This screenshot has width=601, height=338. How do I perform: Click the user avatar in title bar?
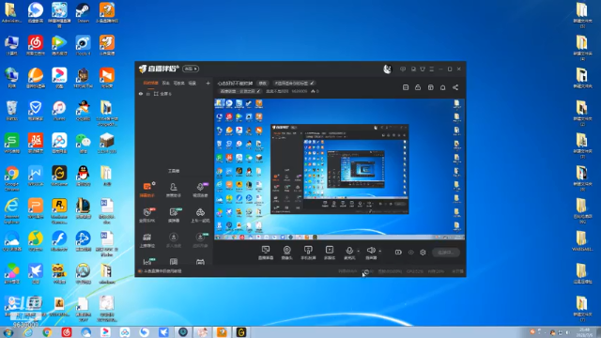click(388, 69)
